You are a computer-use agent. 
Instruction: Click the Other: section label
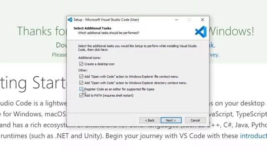83,70
